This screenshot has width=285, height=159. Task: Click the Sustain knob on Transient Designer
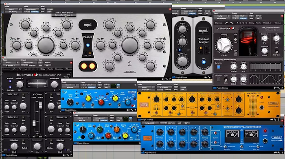182,42
